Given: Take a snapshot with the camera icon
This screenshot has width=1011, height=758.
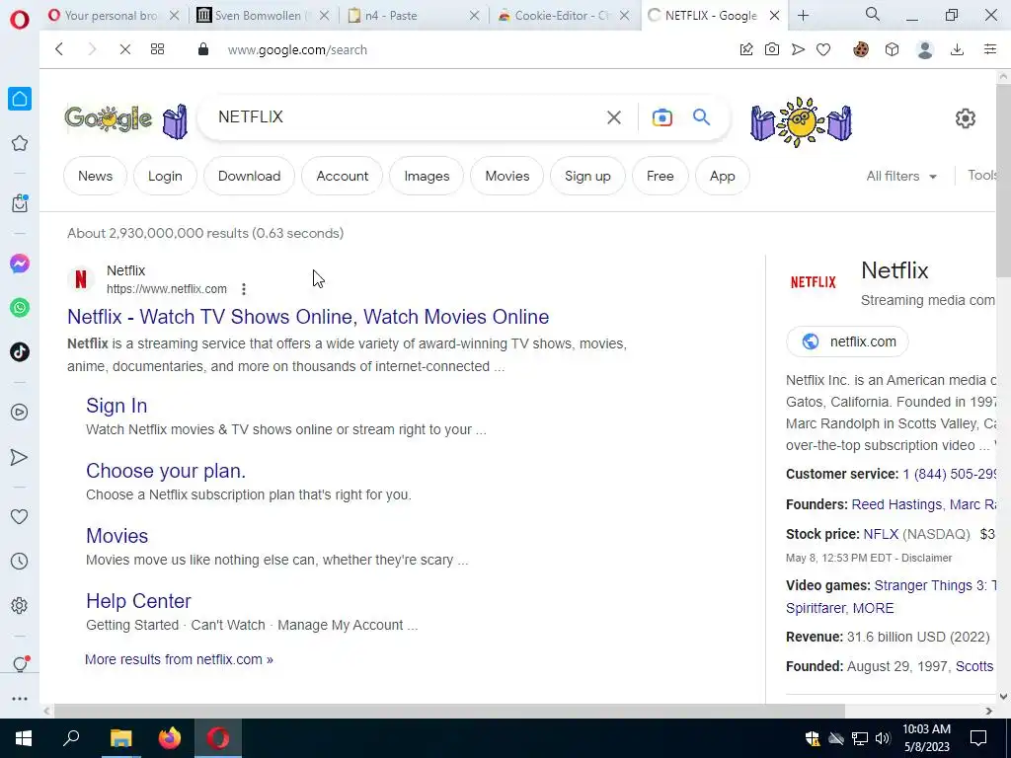Looking at the screenshot, I should 772,49.
